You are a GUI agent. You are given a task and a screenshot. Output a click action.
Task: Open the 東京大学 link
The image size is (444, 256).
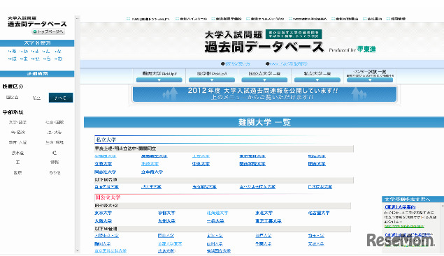click(x=103, y=213)
